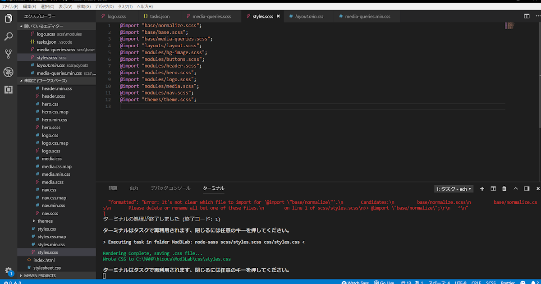Screen dimensions: 541x284
Task: Open the Split Editor icon top right
Action: (x=527, y=16)
